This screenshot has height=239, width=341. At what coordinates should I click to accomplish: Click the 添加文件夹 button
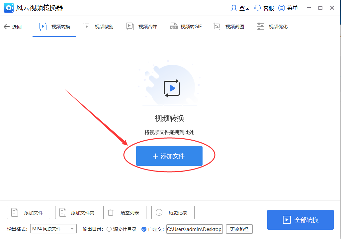(x=77, y=212)
